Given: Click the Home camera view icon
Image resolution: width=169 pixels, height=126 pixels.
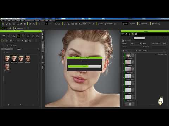Looking at the screenshot, I should [x=64, y=24].
